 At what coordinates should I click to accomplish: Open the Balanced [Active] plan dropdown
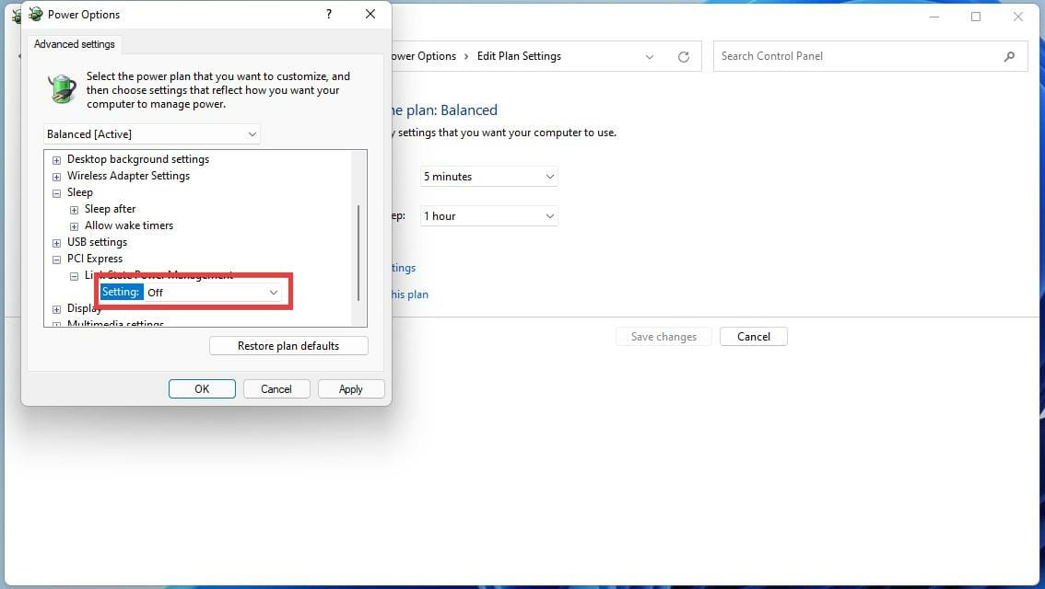pos(252,133)
